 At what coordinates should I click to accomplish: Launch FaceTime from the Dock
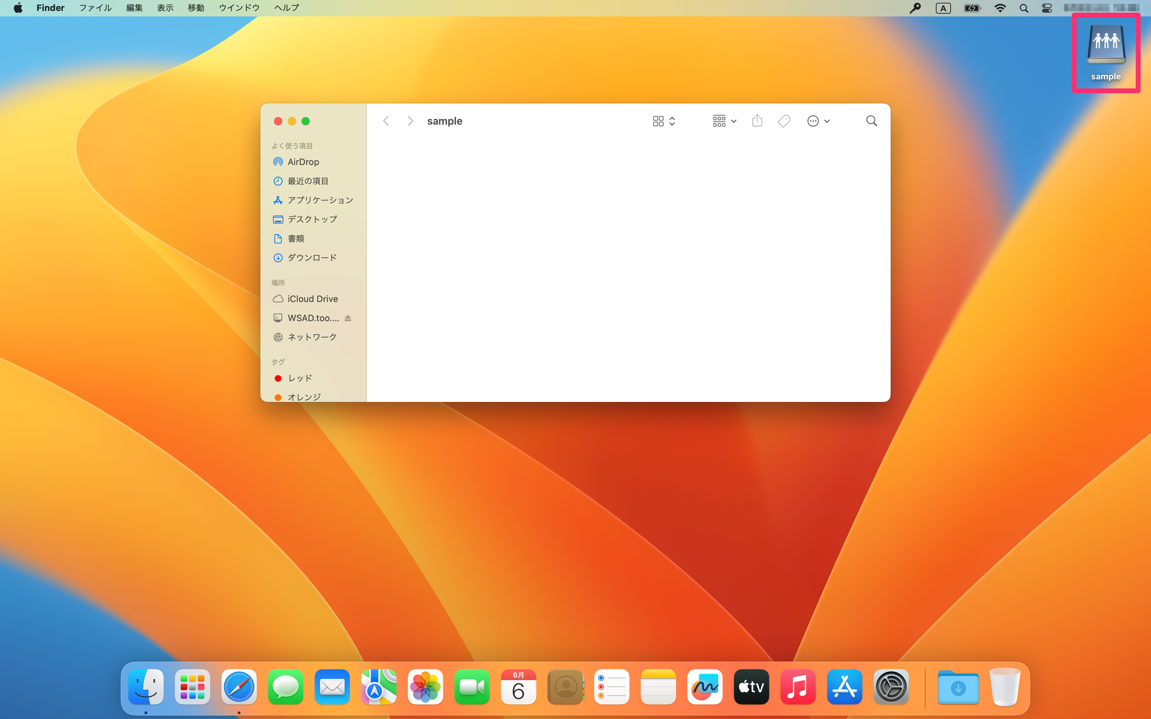pos(472,687)
